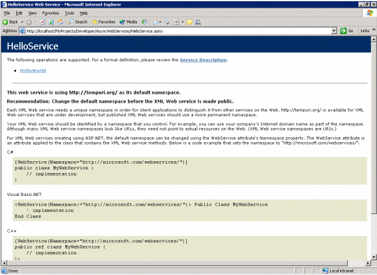Click the Print icon
Screen dimensions: 377x275
point(167,22)
